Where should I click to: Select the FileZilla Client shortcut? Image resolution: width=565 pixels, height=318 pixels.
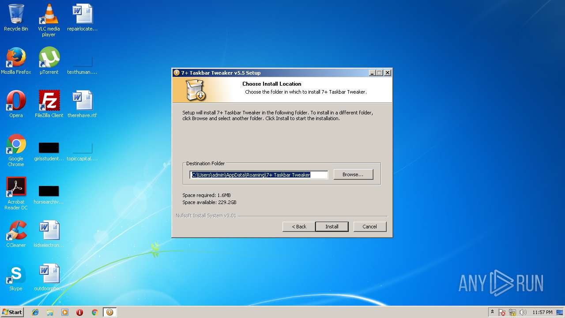[x=49, y=104]
